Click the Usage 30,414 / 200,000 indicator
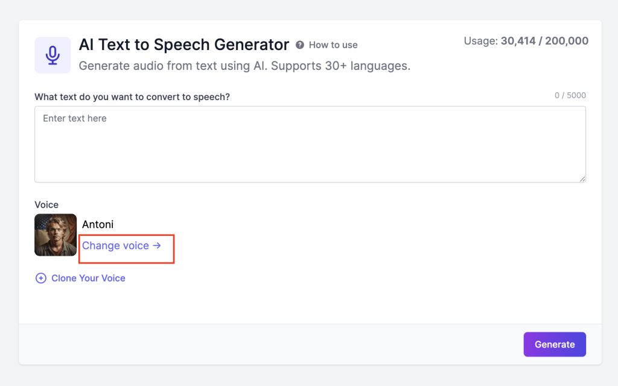Viewport: 618px width, 386px height. coord(526,41)
